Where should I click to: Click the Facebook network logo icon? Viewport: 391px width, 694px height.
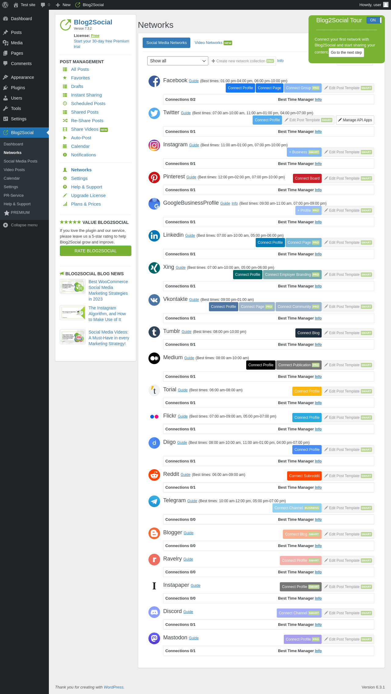pyautogui.click(x=154, y=81)
